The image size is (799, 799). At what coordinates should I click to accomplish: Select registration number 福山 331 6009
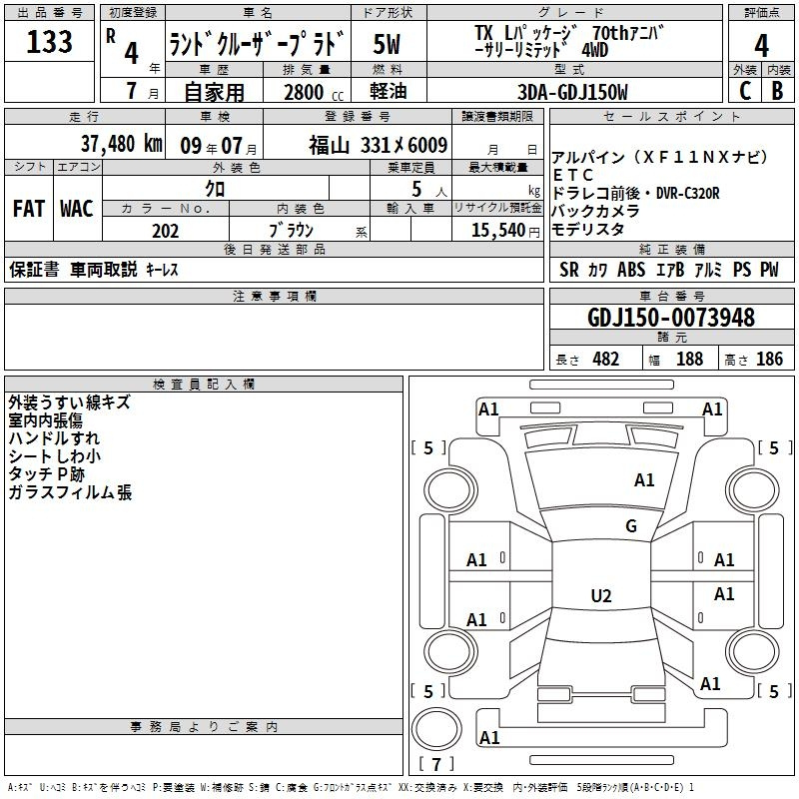[379, 146]
